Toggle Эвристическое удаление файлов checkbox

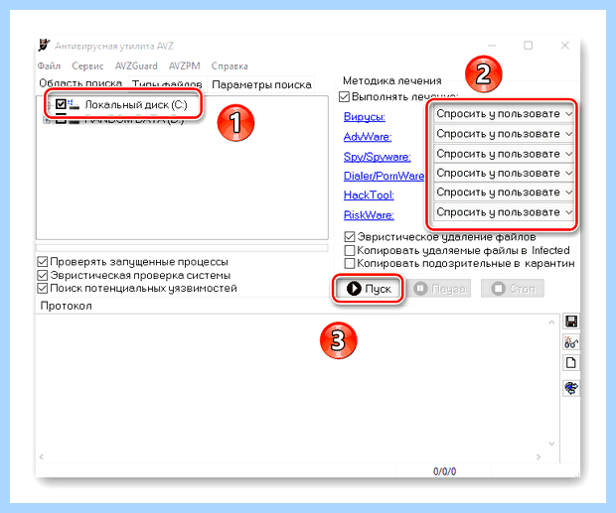350,237
